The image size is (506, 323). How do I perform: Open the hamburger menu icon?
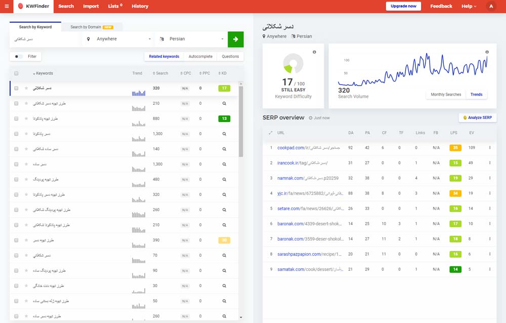pyautogui.click(x=7, y=6)
